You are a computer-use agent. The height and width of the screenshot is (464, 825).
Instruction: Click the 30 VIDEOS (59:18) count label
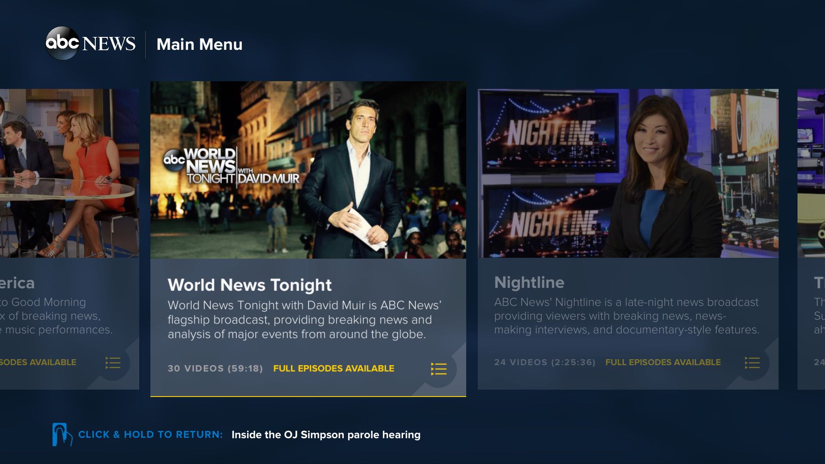coord(215,368)
